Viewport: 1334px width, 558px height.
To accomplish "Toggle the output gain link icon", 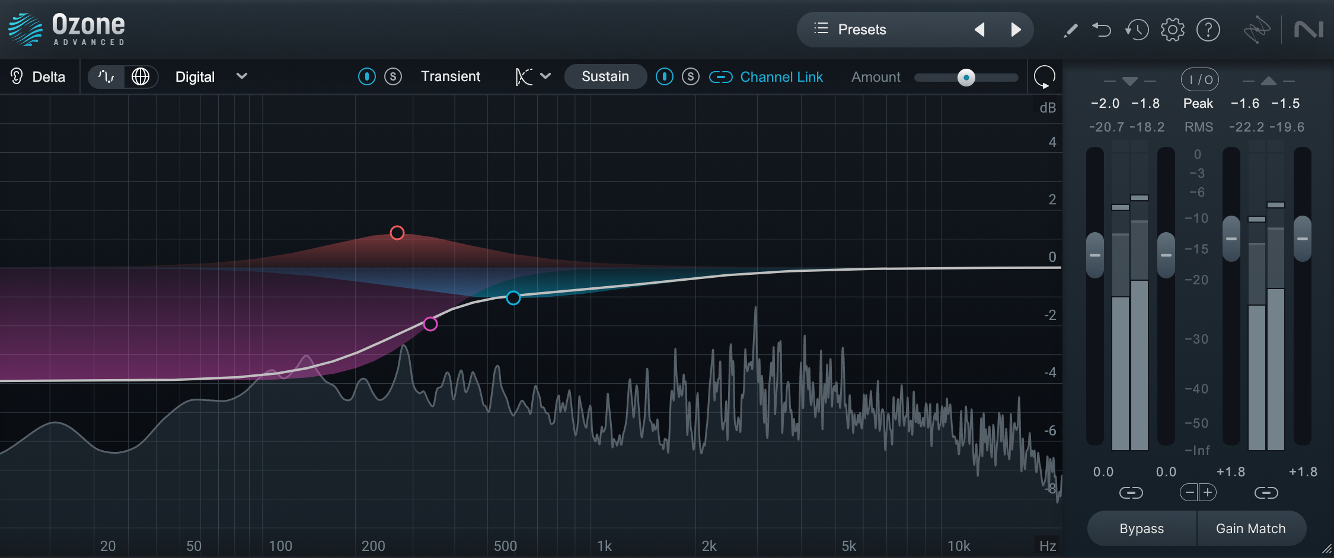I will click(1266, 493).
